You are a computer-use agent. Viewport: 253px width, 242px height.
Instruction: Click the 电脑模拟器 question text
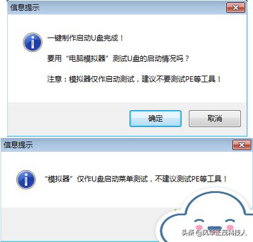point(118,59)
